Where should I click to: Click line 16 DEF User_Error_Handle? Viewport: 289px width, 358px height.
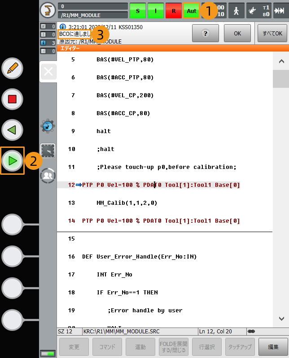[140, 257]
